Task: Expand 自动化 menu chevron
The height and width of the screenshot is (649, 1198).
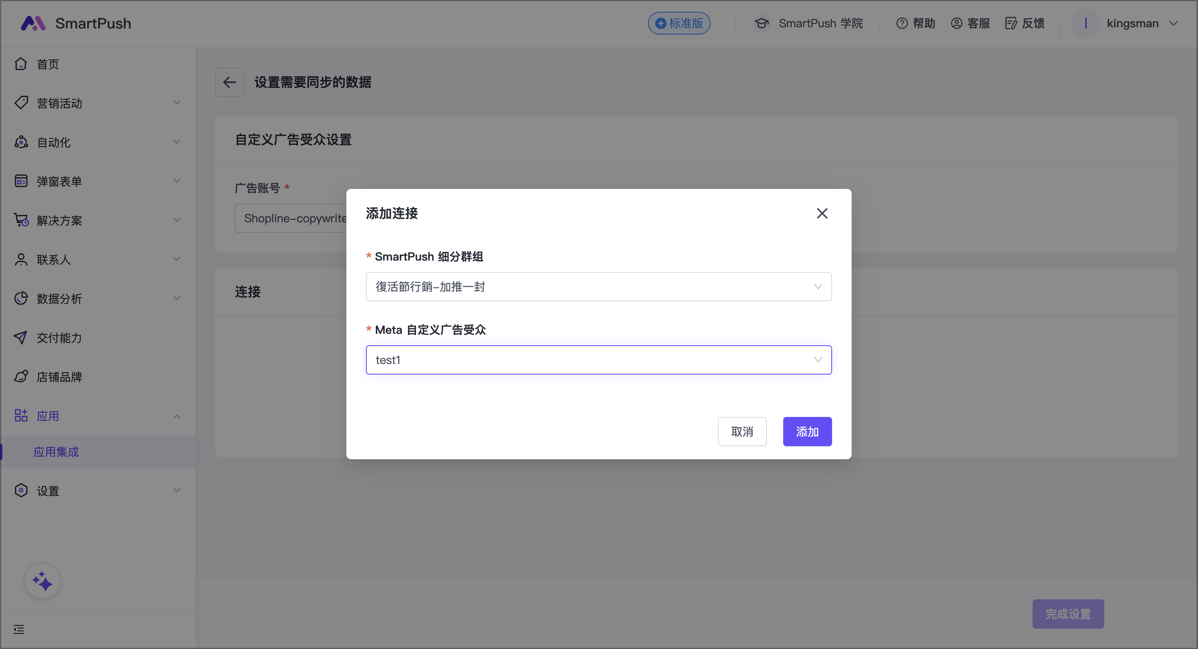Action: click(x=177, y=142)
